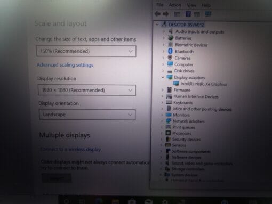Viewport: 272px width, 204px height.
Task: Expand the Audio inputs and outputs category
Action: coord(164,31)
